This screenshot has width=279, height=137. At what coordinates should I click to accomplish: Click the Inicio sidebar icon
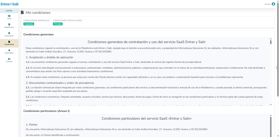point(9,16)
